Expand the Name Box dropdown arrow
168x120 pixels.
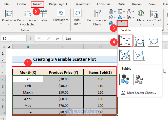click(x=24, y=38)
